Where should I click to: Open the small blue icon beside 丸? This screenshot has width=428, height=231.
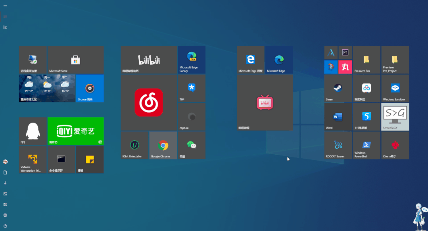331,67
